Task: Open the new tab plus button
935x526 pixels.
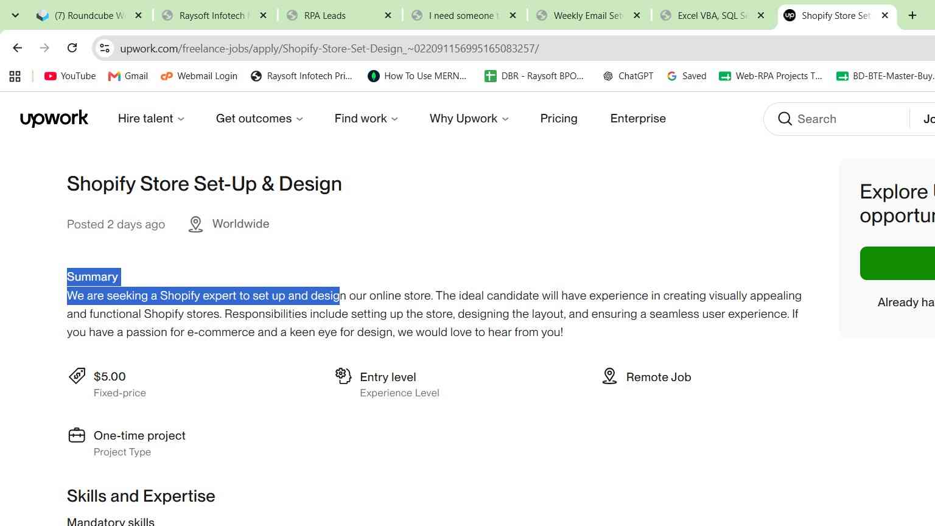Action: (912, 15)
